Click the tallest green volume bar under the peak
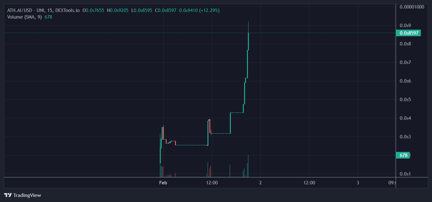432x202 pixels. [248, 166]
